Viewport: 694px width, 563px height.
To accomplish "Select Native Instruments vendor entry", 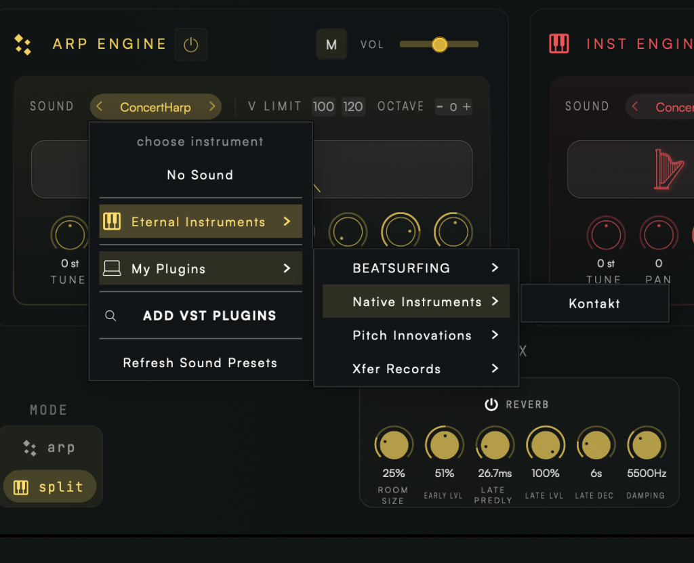I will (x=416, y=301).
